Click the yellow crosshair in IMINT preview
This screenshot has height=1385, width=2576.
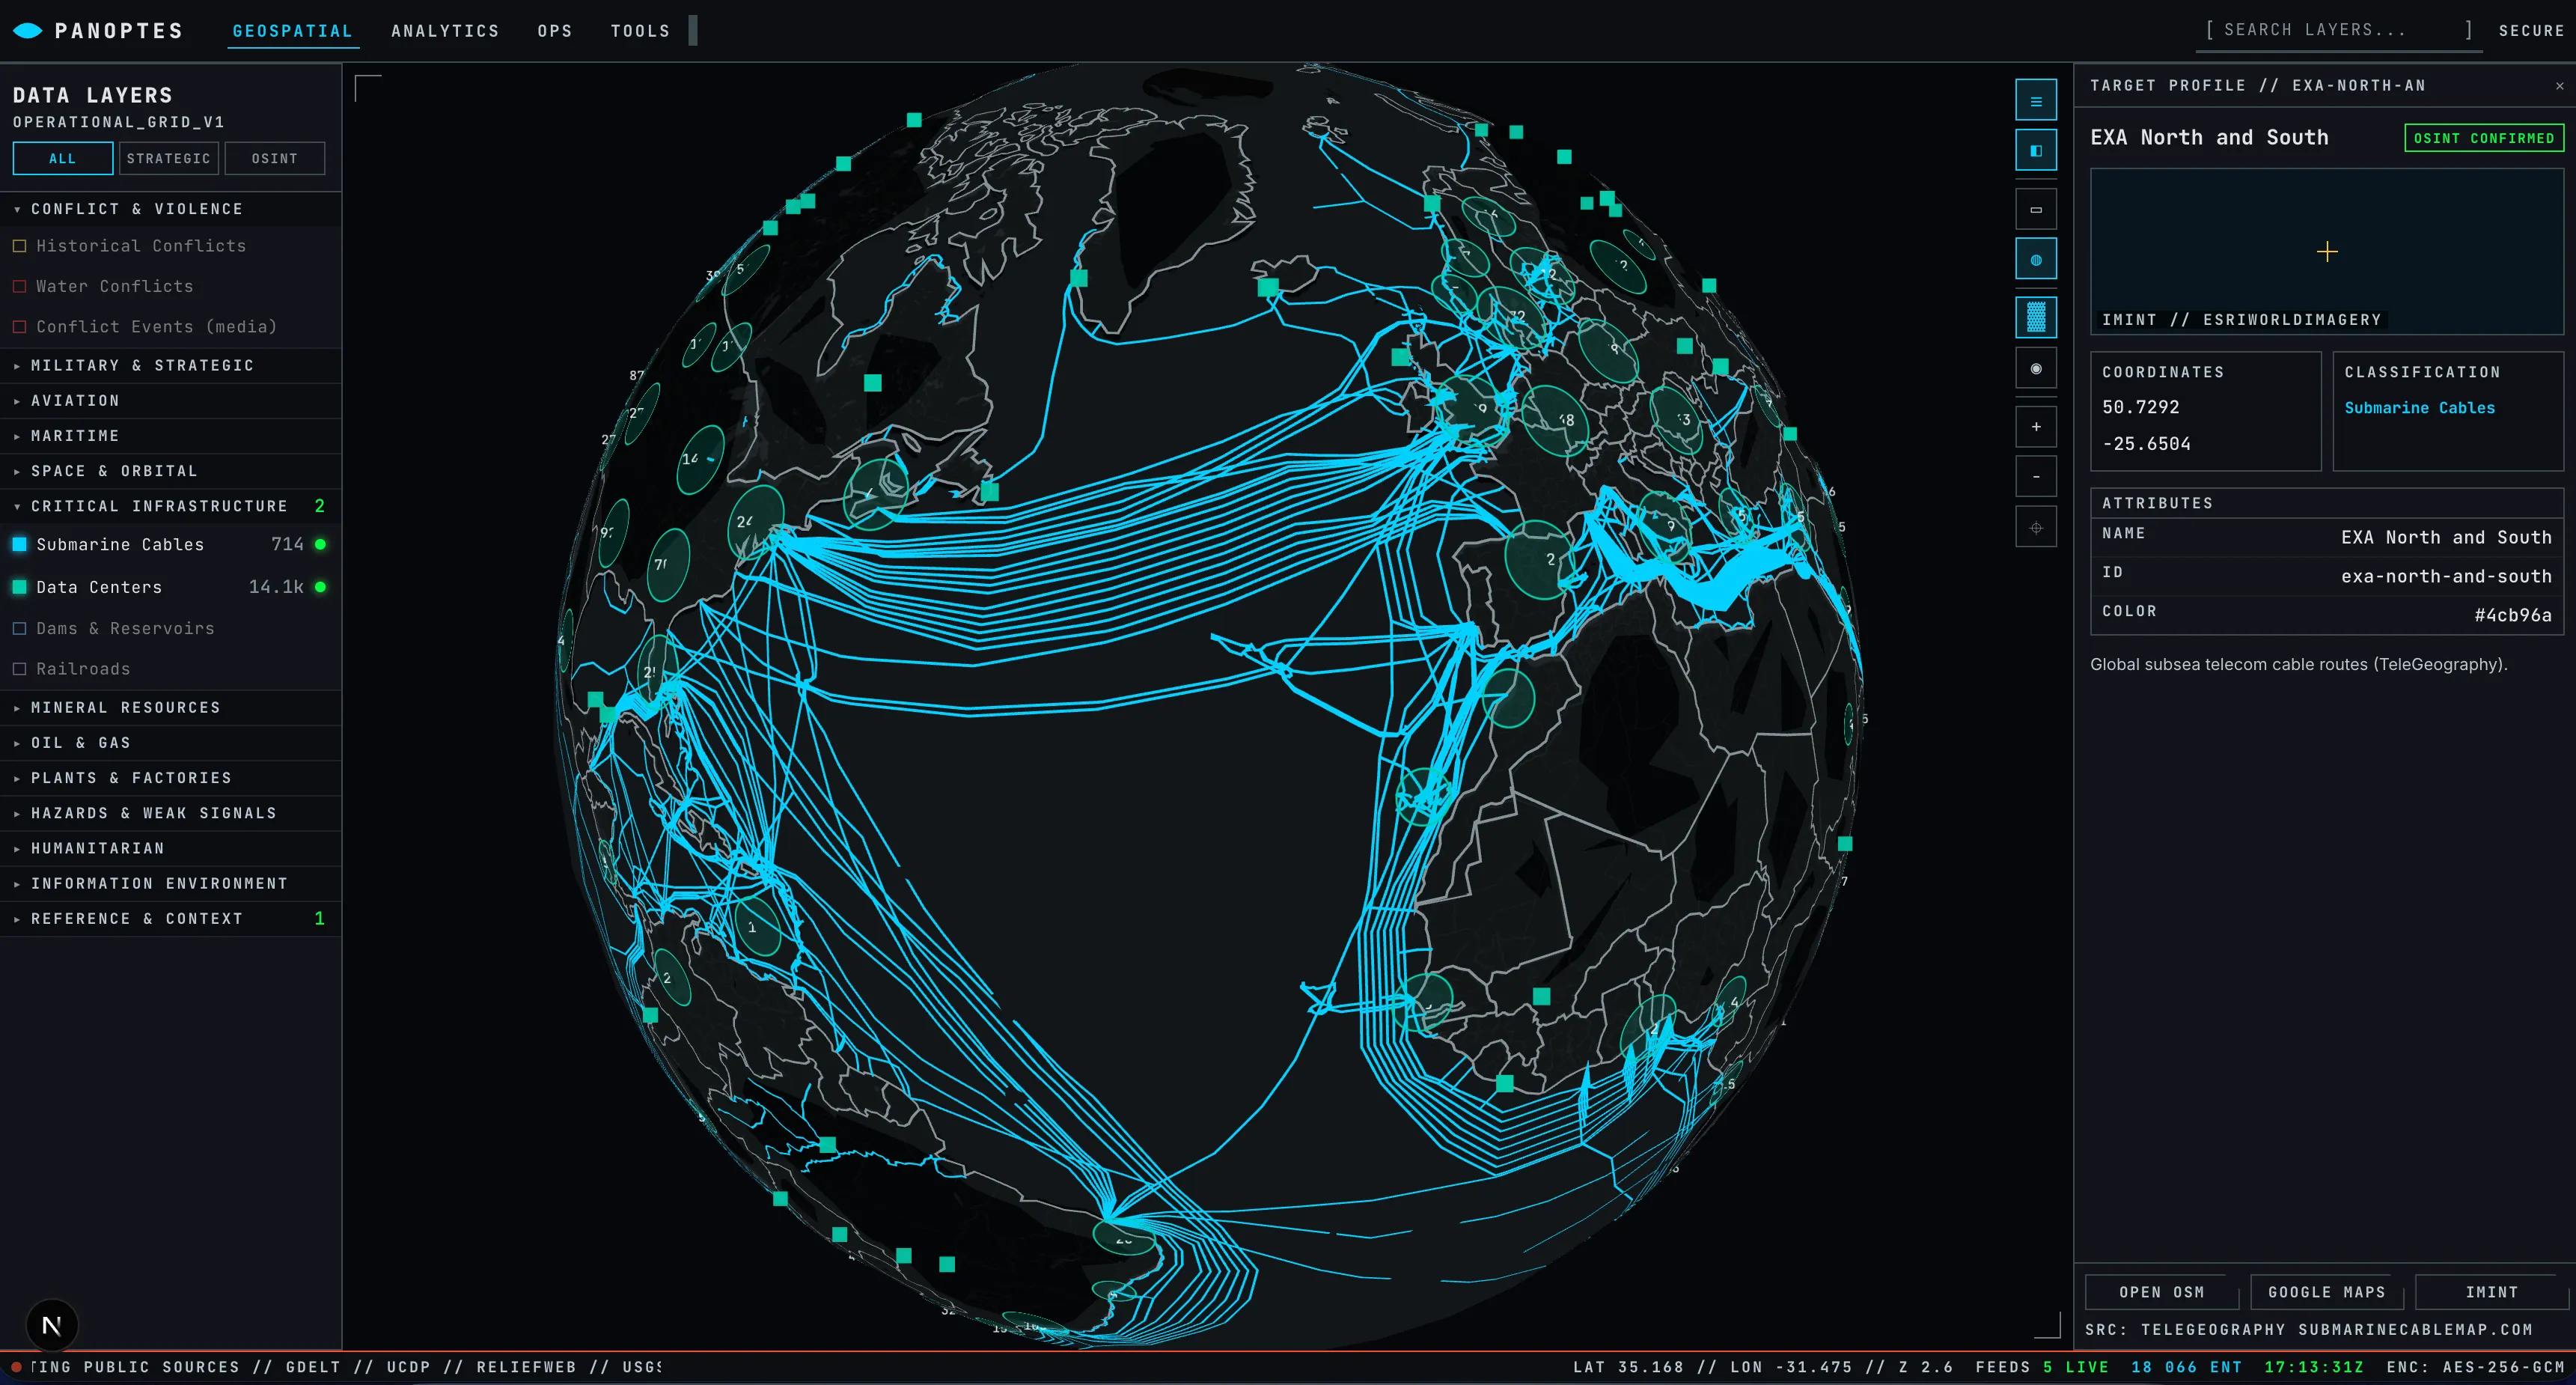click(2327, 252)
